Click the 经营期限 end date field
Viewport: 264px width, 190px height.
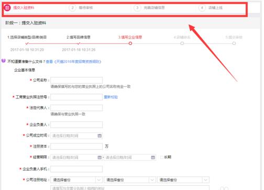click(x=130, y=158)
